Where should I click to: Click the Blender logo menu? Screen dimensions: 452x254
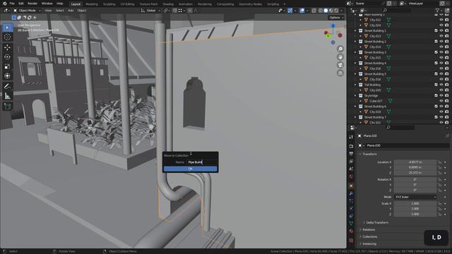pos(5,4)
